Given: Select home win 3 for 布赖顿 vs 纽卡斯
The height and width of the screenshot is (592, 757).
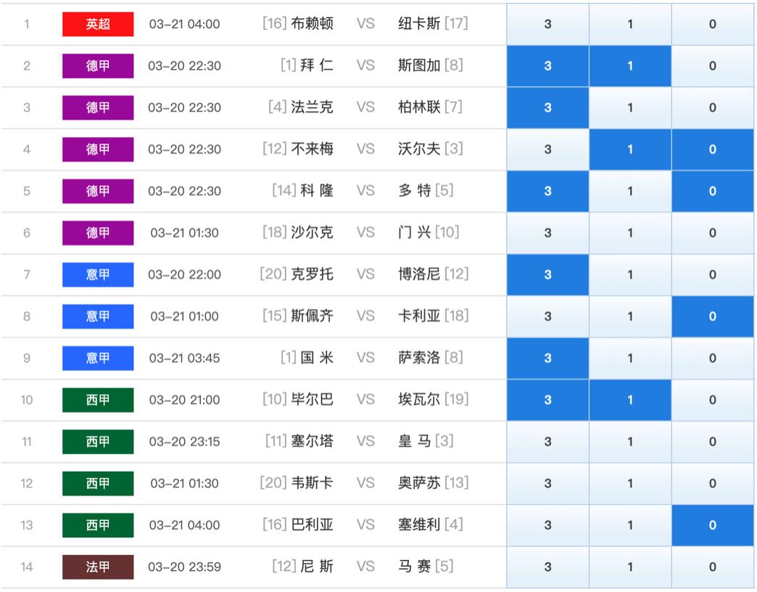Looking at the screenshot, I should click(x=547, y=24).
